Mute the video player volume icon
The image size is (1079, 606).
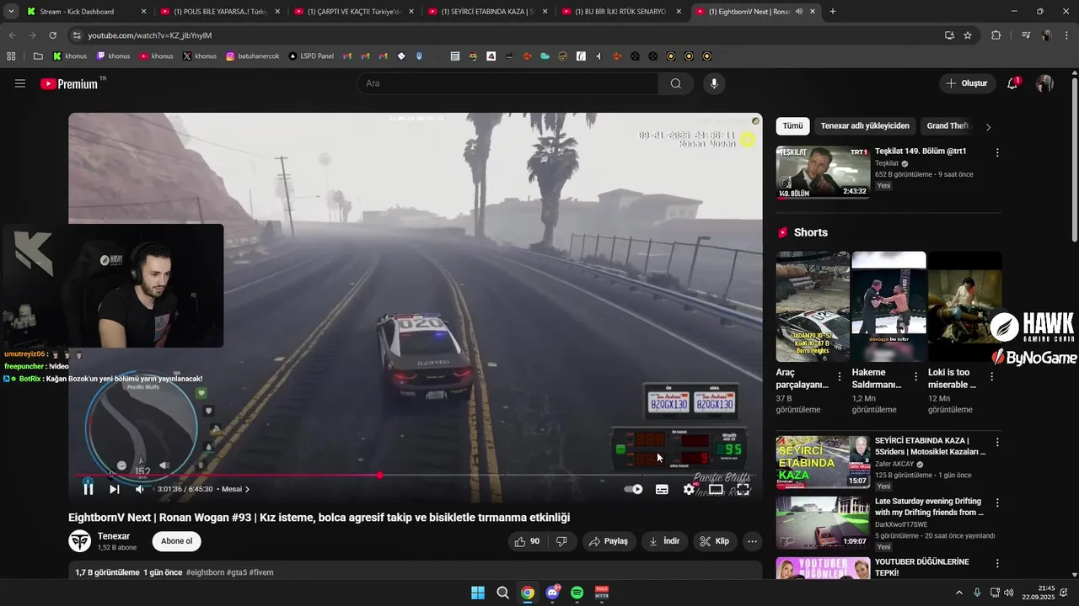point(140,489)
